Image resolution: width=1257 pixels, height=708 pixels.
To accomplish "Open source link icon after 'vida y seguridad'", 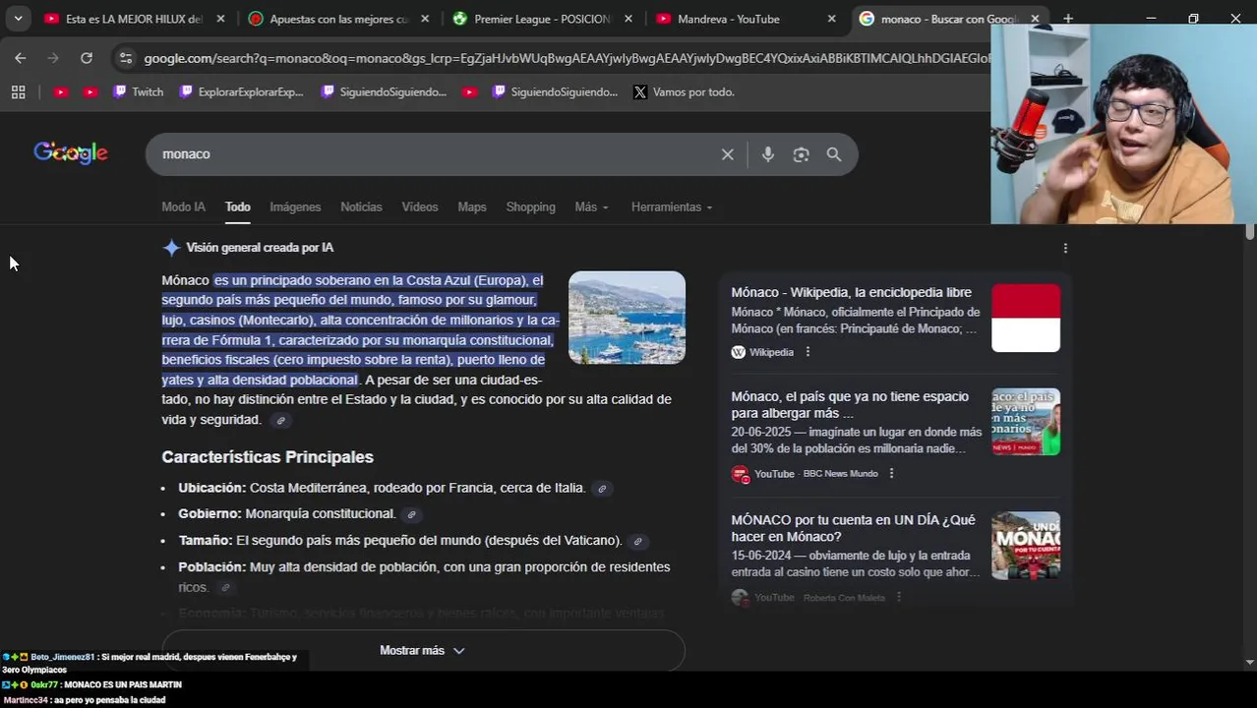I will coord(280,421).
